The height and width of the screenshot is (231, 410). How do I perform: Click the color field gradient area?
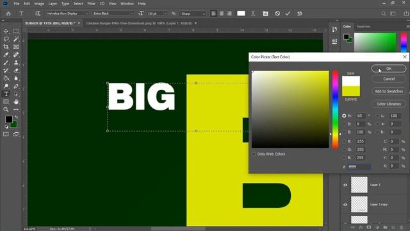290,110
